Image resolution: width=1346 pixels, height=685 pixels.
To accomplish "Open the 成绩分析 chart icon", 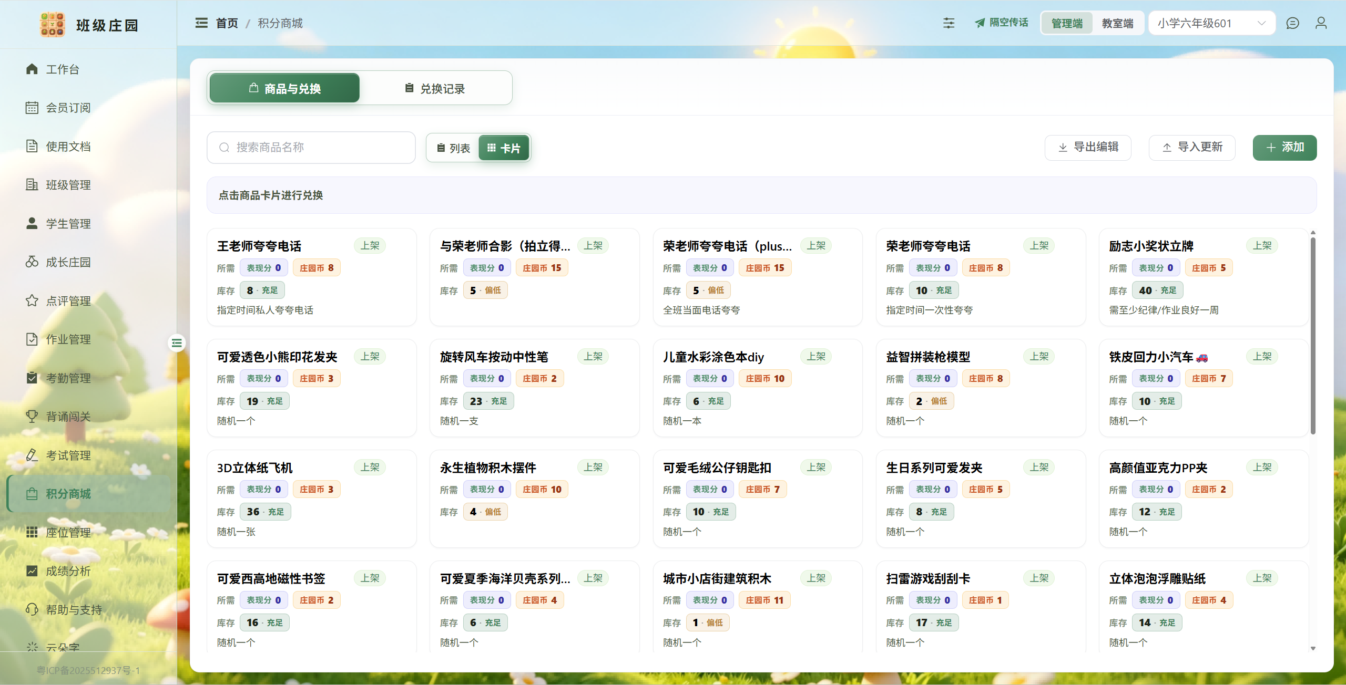I will (32, 571).
